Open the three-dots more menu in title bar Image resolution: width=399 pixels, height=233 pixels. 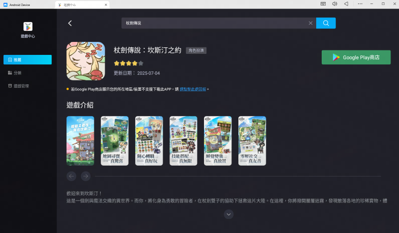(x=360, y=4)
